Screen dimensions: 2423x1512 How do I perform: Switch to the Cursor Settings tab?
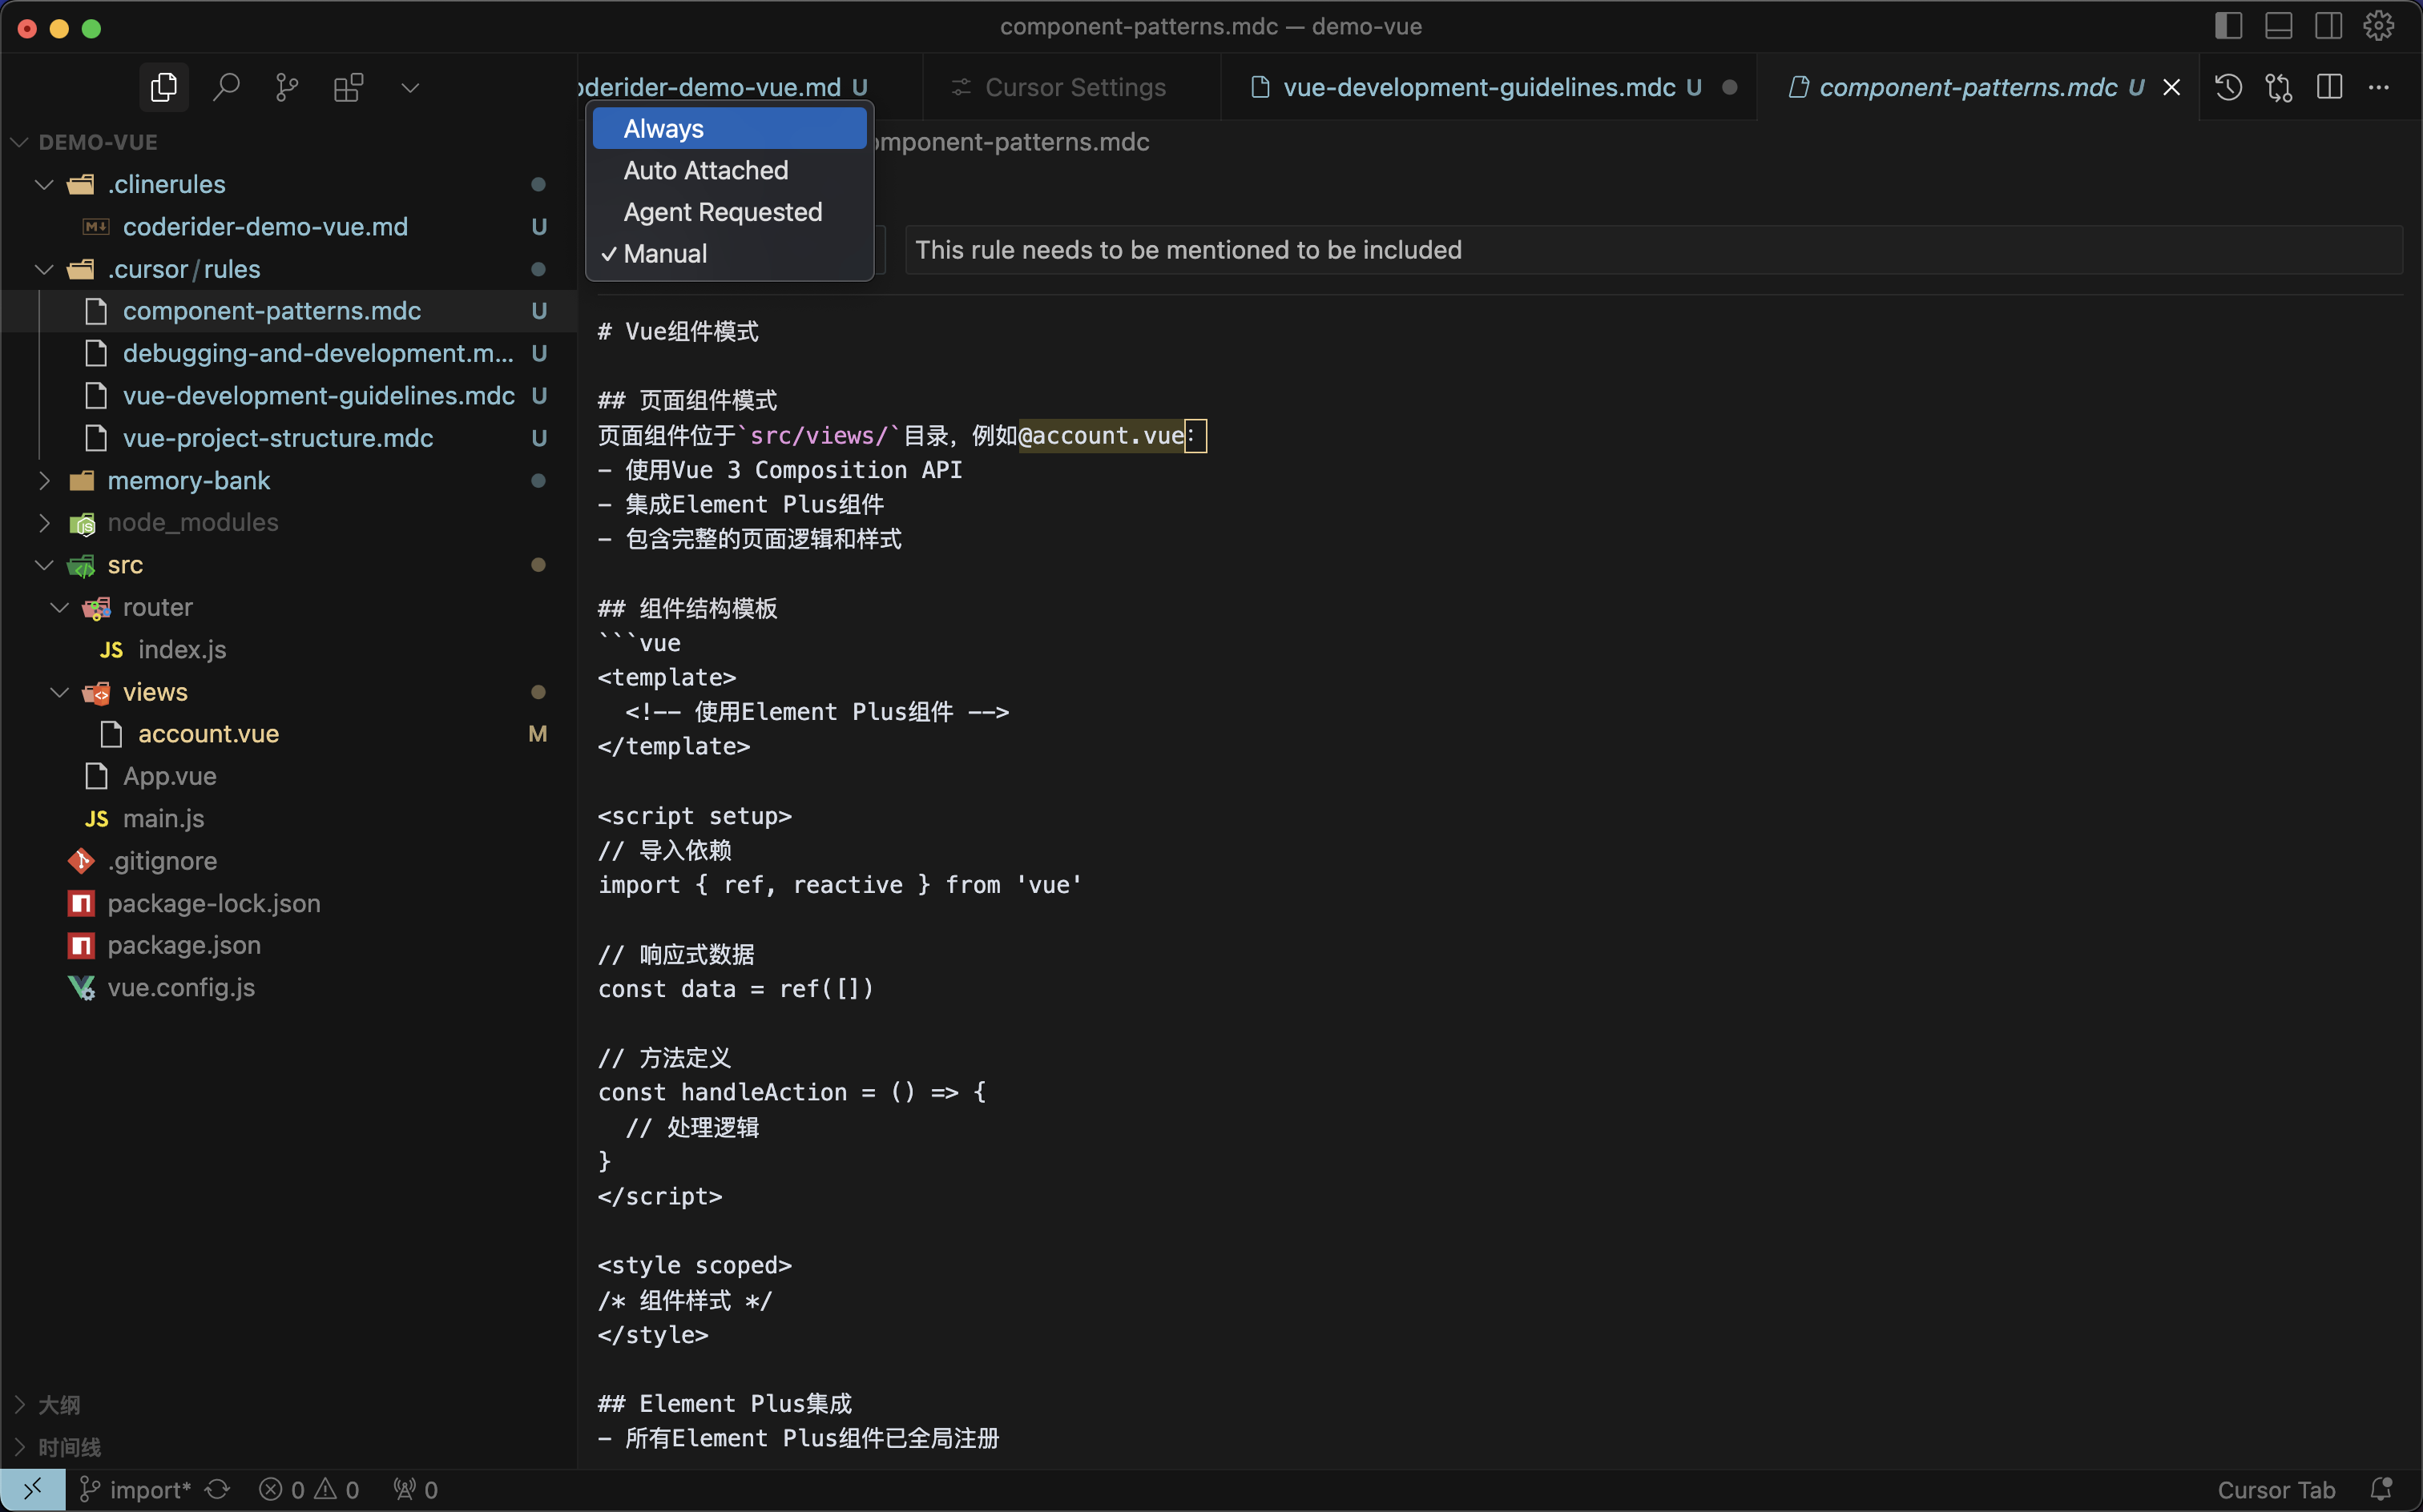[x=1070, y=87]
